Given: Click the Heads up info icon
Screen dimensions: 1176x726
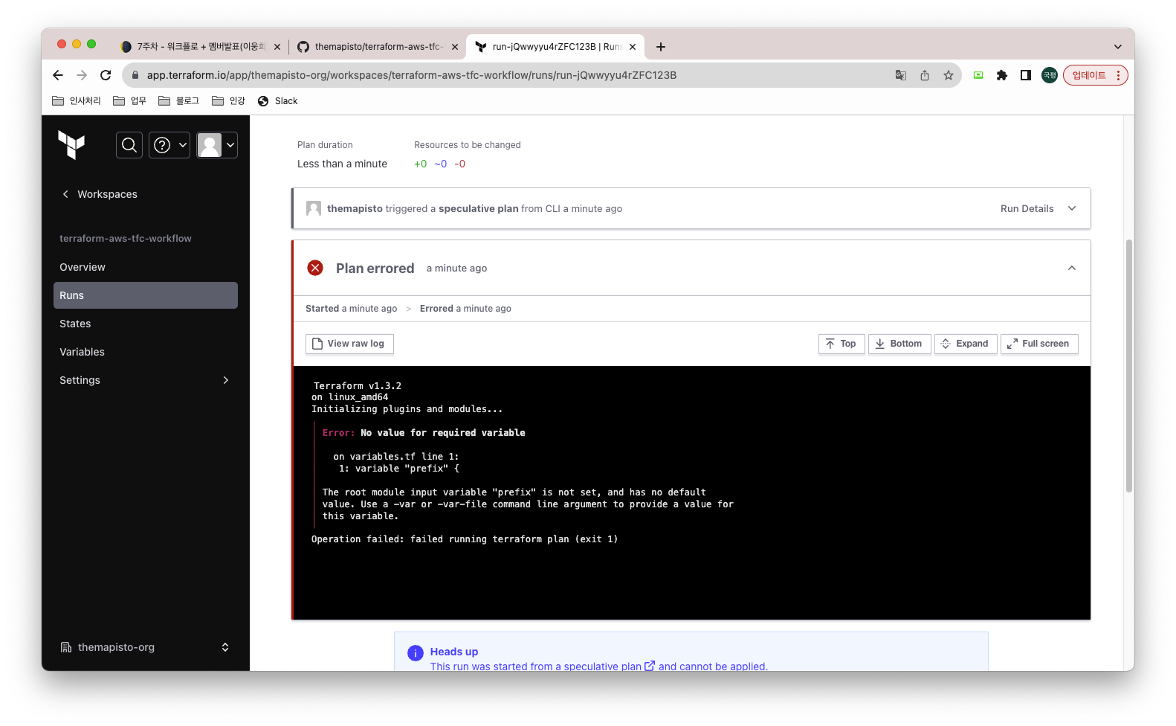Looking at the screenshot, I should pyautogui.click(x=416, y=653).
